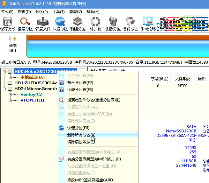This screenshot has height=183, width=209.
Task: Click the convert to MBR format icon
Action: (61, 159)
